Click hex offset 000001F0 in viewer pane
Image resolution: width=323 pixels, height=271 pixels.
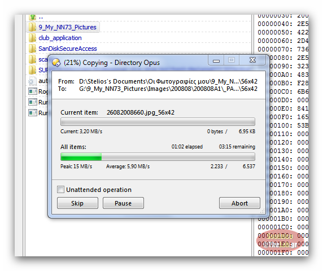pos(275,252)
